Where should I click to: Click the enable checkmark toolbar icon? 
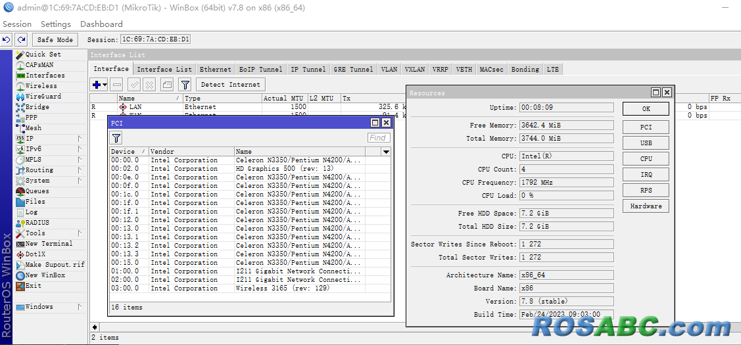[x=134, y=85]
